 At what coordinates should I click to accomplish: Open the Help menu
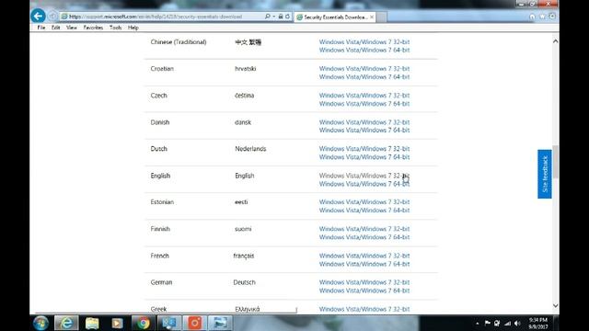click(x=133, y=28)
